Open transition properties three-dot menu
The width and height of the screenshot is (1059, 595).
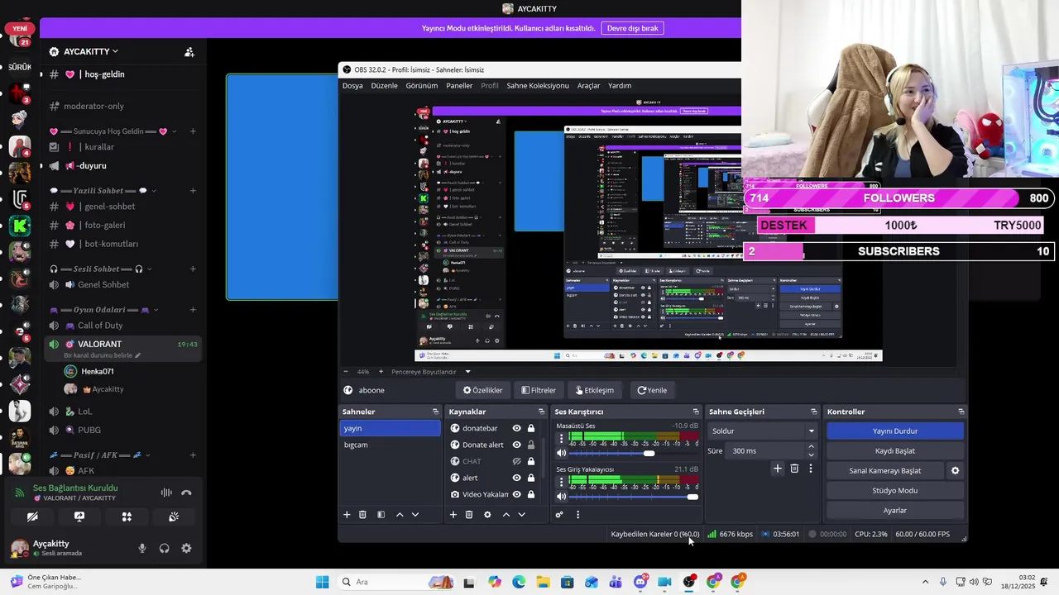tap(811, 469)
